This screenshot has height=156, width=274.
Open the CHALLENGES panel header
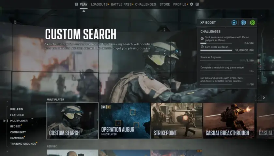(x=210, y=32)
